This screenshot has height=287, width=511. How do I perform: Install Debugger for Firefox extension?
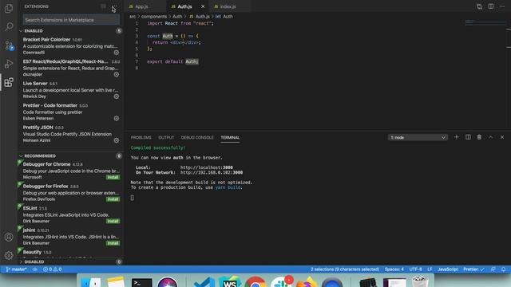coord(113,199)
